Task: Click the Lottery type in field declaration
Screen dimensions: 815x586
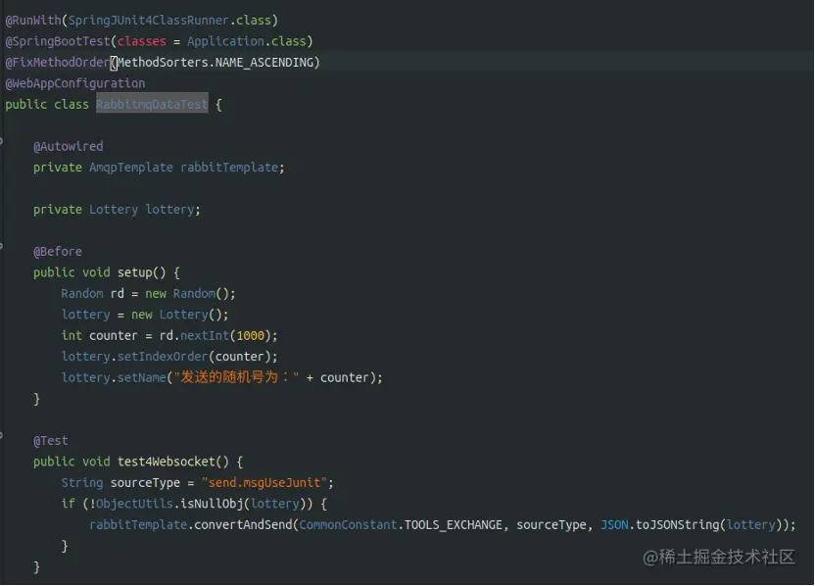Action: click(x=114, y=210)
